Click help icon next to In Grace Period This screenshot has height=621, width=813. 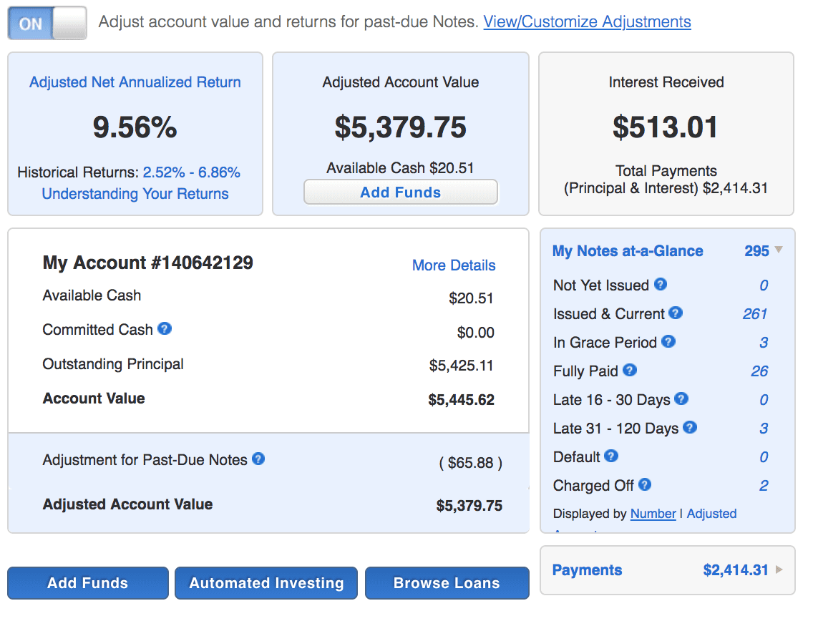coord(668,341)
